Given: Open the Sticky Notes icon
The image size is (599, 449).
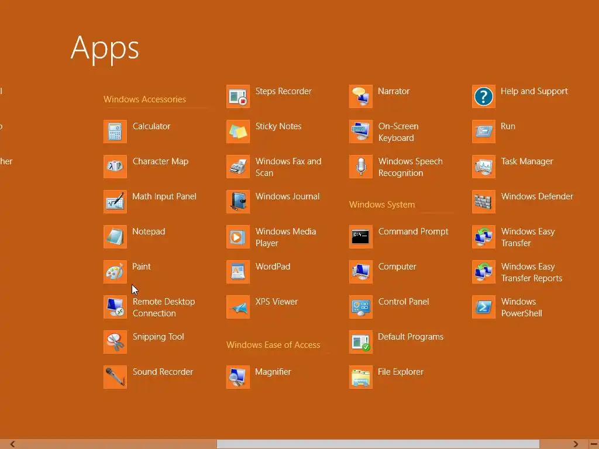Looking at the screenshot, I should (x=238, y=132).
